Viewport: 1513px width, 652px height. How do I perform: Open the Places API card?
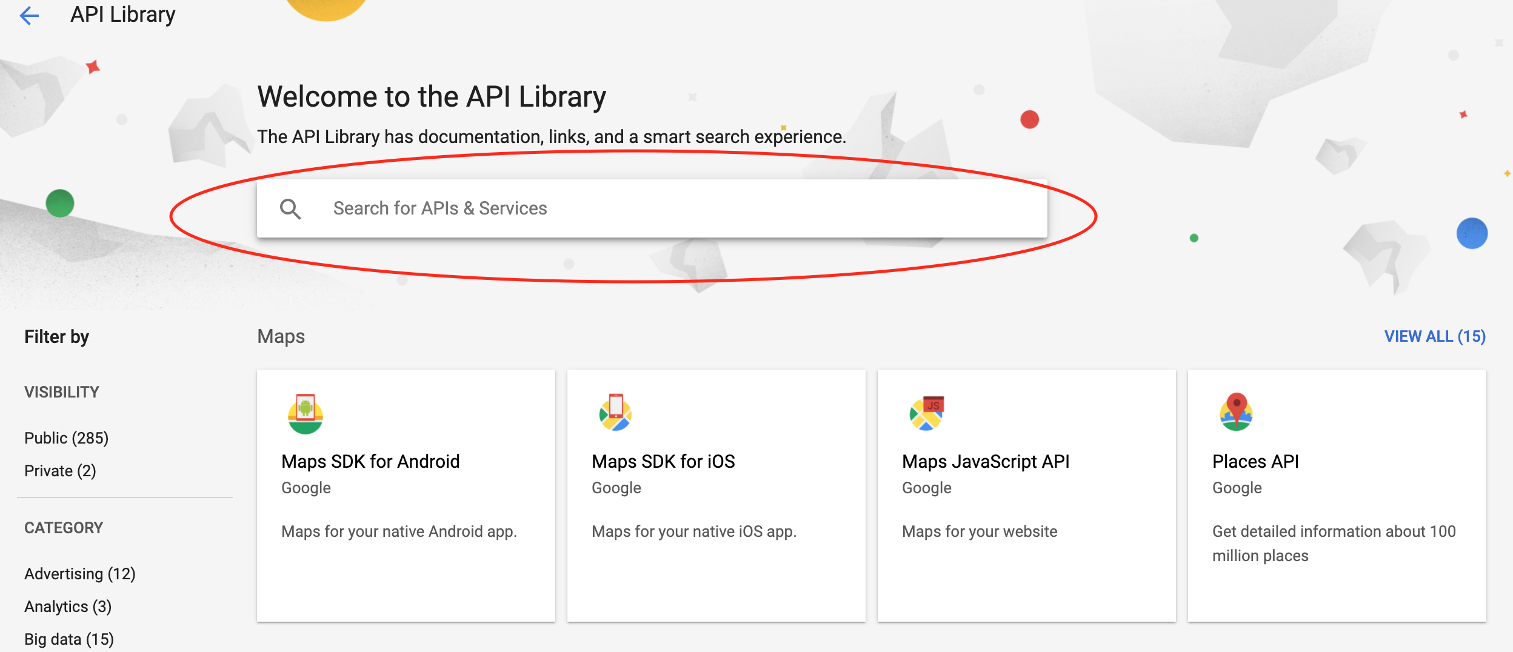(1336, 497)
